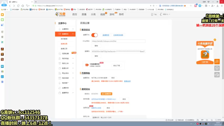Click the page vertical scrollbar

point(223,53)
